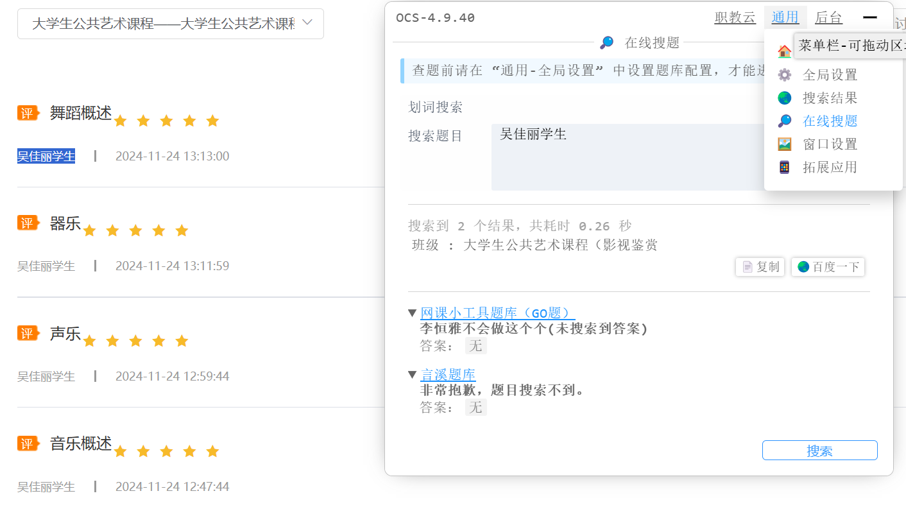
Task: Click the globe icon beside 搜索结果
Action: pyautogui.click(x=784, y=98)
